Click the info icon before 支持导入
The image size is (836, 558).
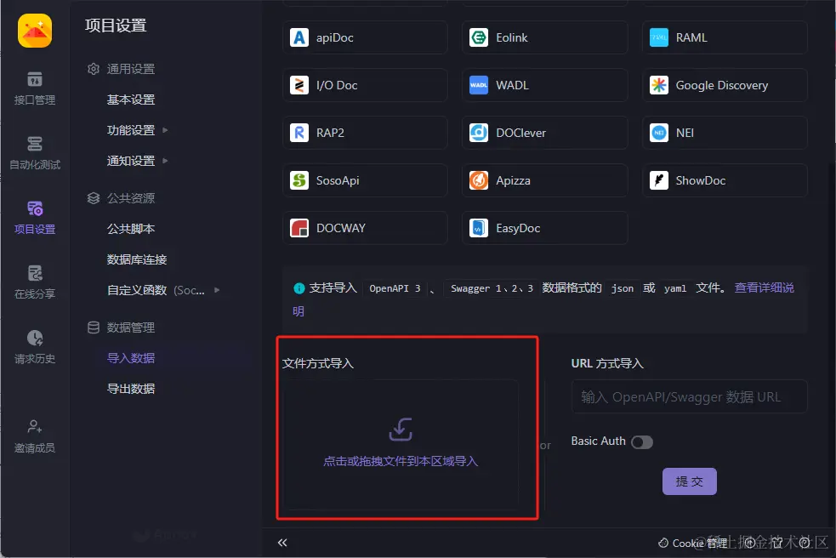pos(299,288)
